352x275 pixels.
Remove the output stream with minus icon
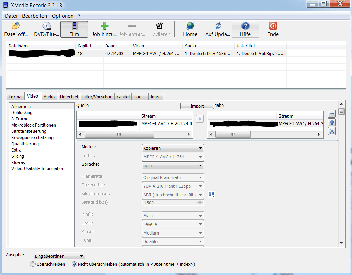pos(332,113)
